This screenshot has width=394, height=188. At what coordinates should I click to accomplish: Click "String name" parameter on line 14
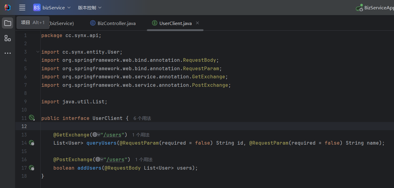click(362, 143)
